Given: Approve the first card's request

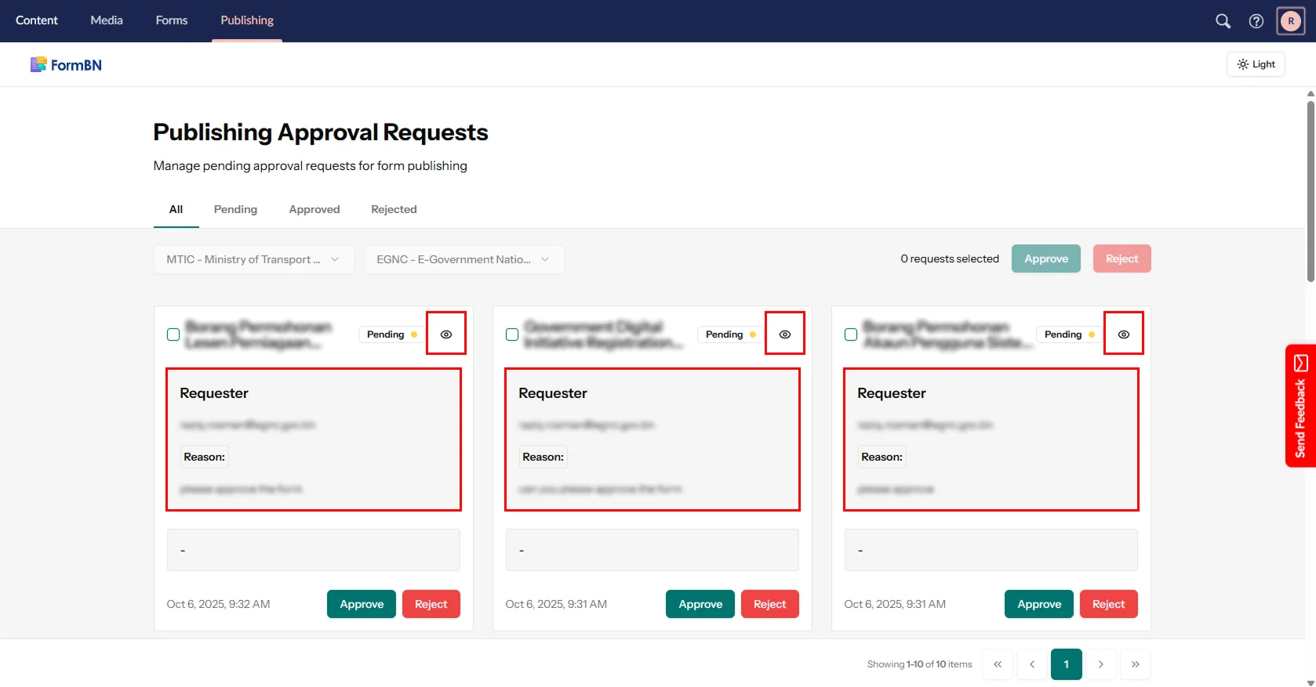Looking at the screenshot, I should point(362,604).
